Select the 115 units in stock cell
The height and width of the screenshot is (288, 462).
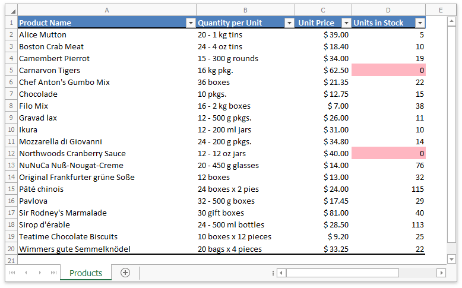point(388,189)
